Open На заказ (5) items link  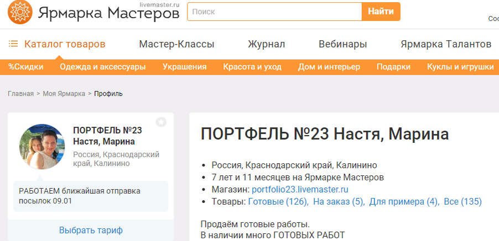point(339,202)
